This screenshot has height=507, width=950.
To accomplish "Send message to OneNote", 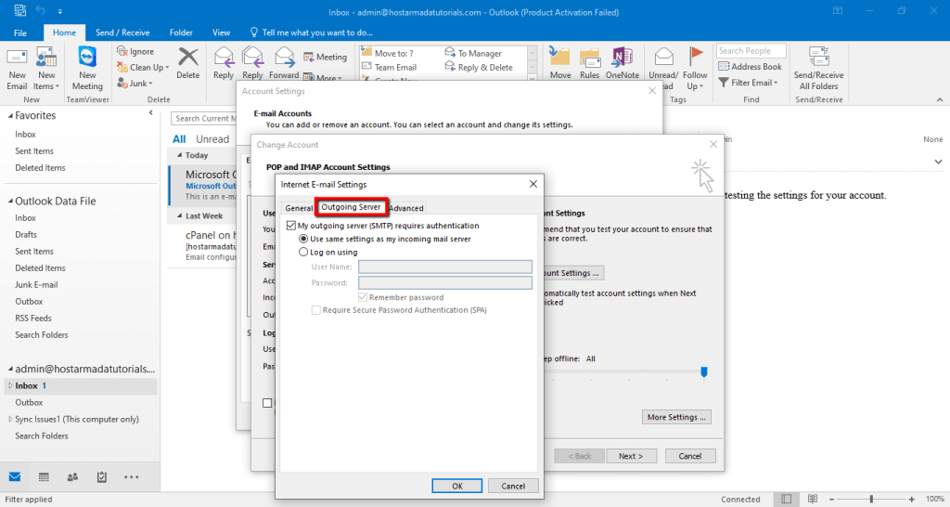I will click(x=623, y=57).
